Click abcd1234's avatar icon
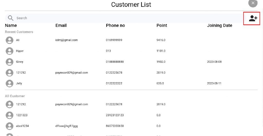263x136 pixels. click(x=10, y=126)
